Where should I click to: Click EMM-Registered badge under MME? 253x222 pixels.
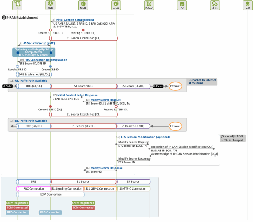[83, 203]
